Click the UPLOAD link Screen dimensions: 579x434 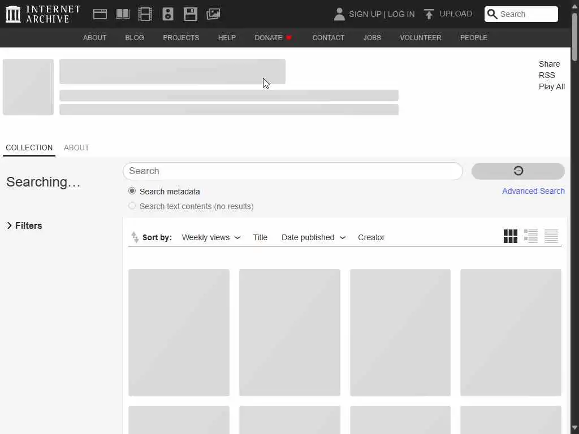tap(456, 14)
